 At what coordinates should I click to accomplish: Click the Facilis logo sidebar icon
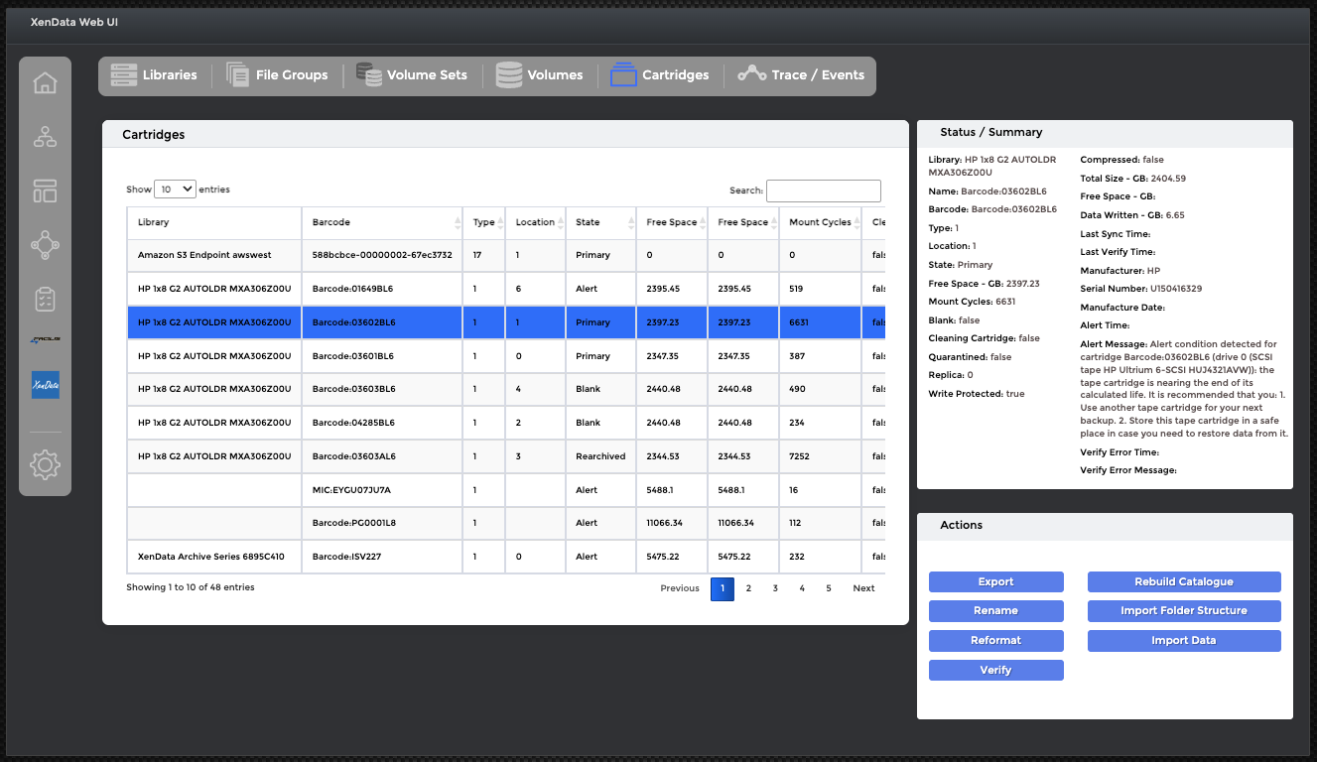(46, 339)
